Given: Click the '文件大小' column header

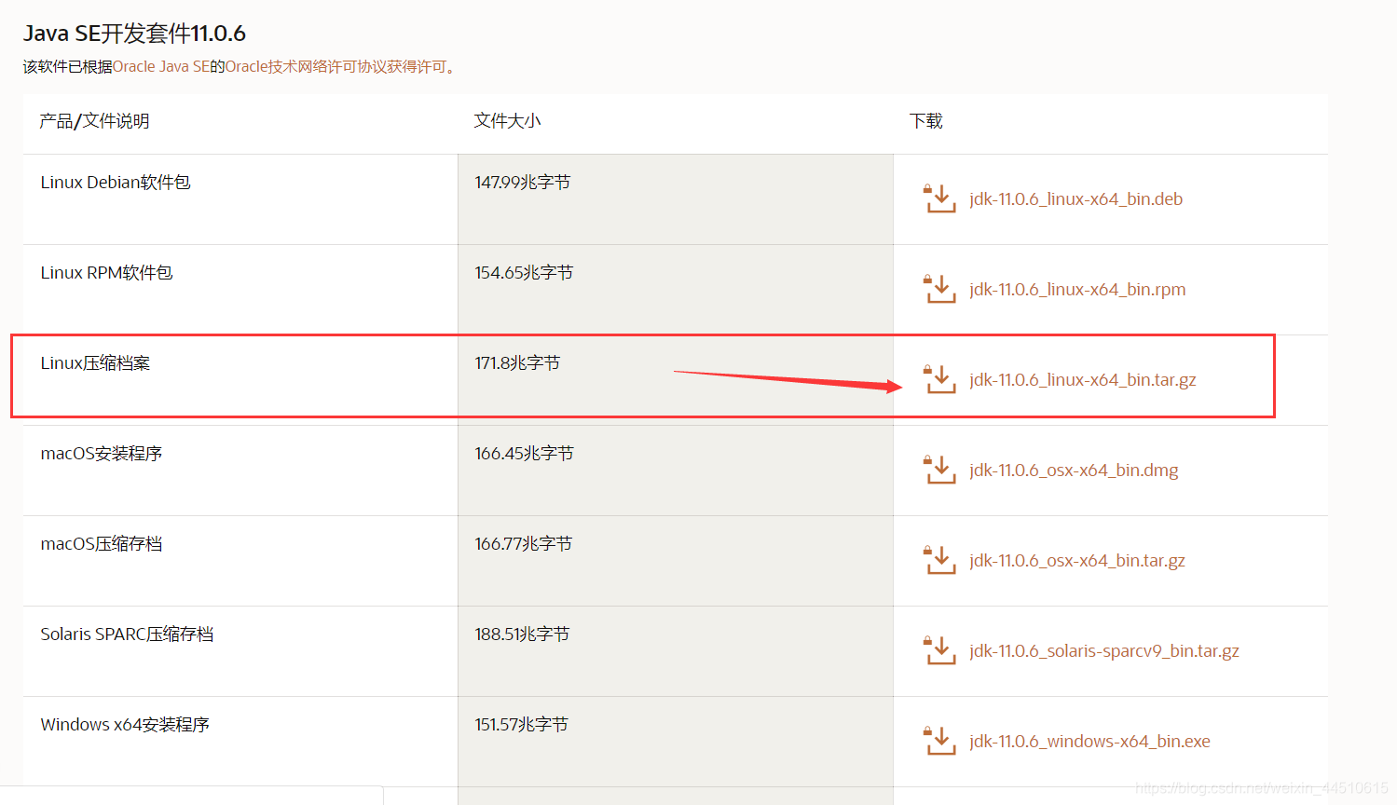Looking at the screenshot, I should coord(507,121).
